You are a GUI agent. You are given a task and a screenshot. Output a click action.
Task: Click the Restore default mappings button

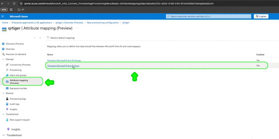pyautogui.click(x=61, y=38)
